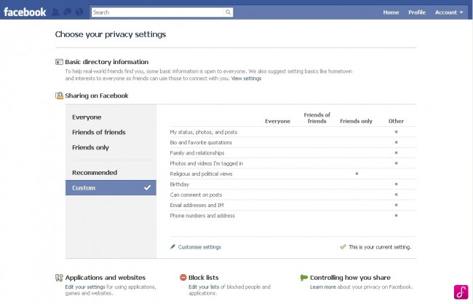Image resolution: width=473 pixels, height=304 pixels.
Task: Focus the Search input field
Action: coord(158,12)
